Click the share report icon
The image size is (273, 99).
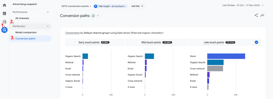coord(256,15)
